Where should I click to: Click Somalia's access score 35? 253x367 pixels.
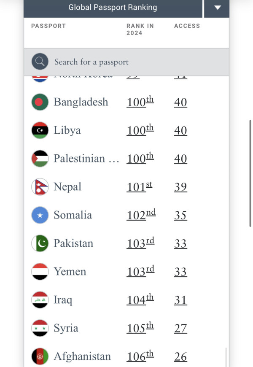coord(180,215)
